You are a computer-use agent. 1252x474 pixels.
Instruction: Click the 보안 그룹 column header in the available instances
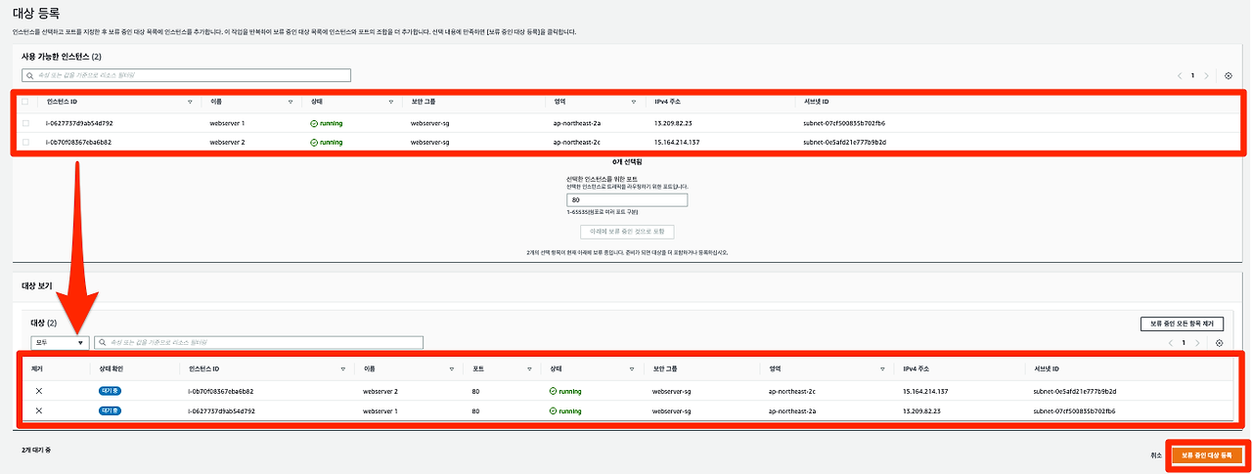425,102
